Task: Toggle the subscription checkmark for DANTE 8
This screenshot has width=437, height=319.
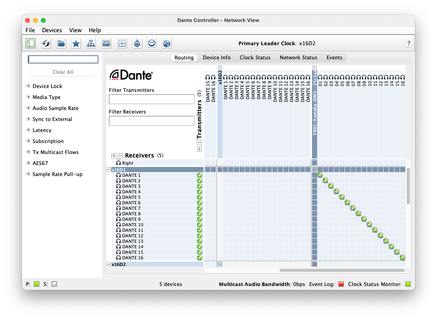Action: tap(358, 213)
